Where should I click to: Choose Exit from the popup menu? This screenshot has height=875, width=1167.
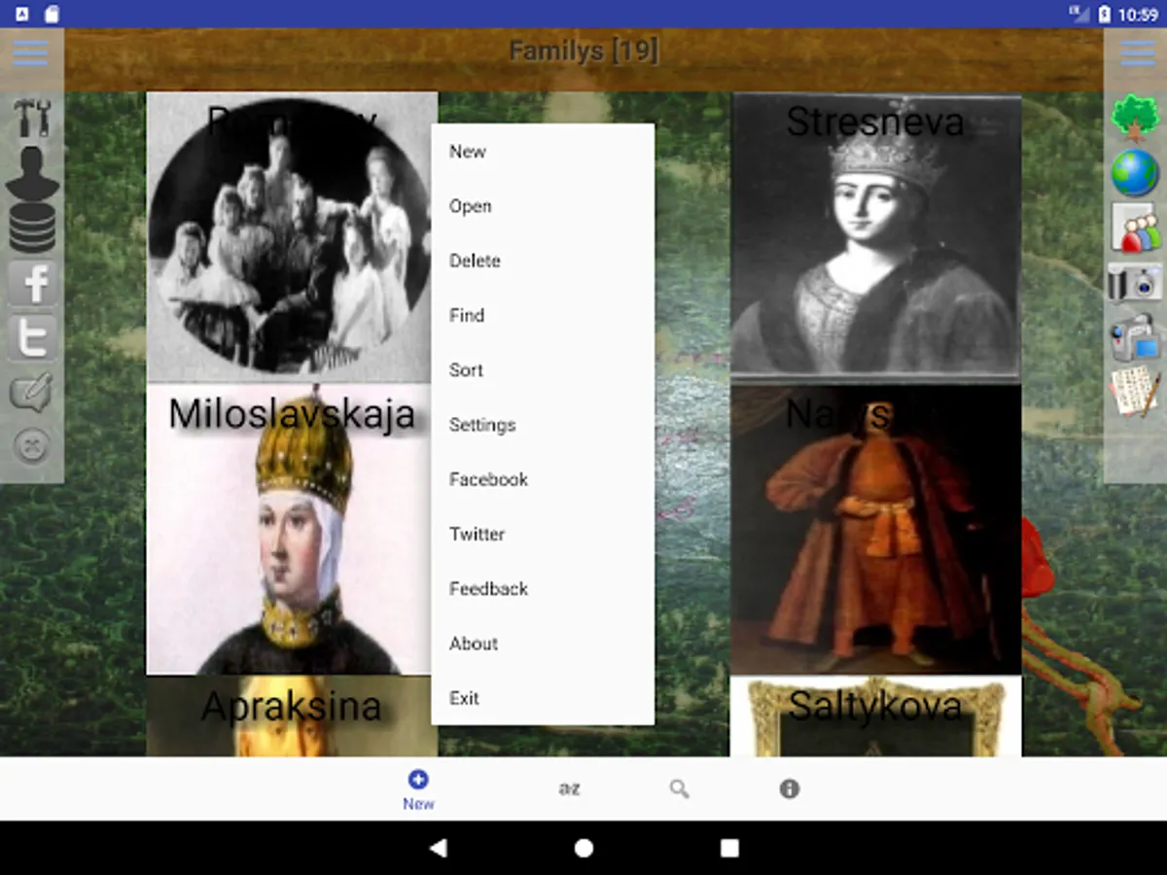[x=543, y=697]
